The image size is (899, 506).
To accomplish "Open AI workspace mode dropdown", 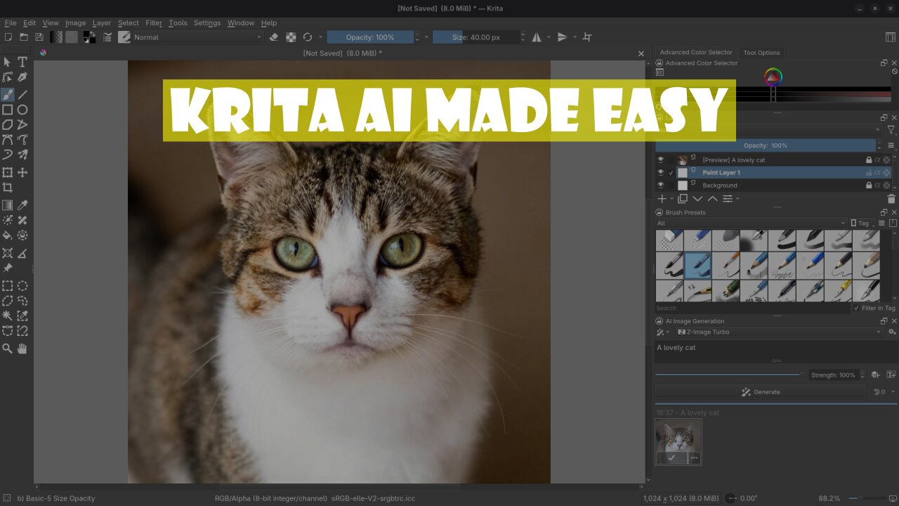I will pyautogui.click(x=662, y=332).
